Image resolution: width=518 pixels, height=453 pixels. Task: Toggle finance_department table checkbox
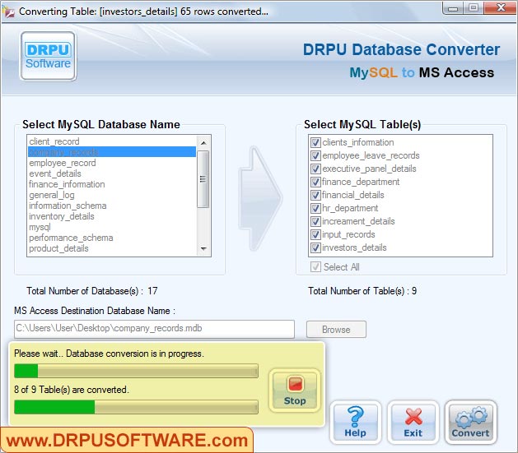(x=315, y=182)
